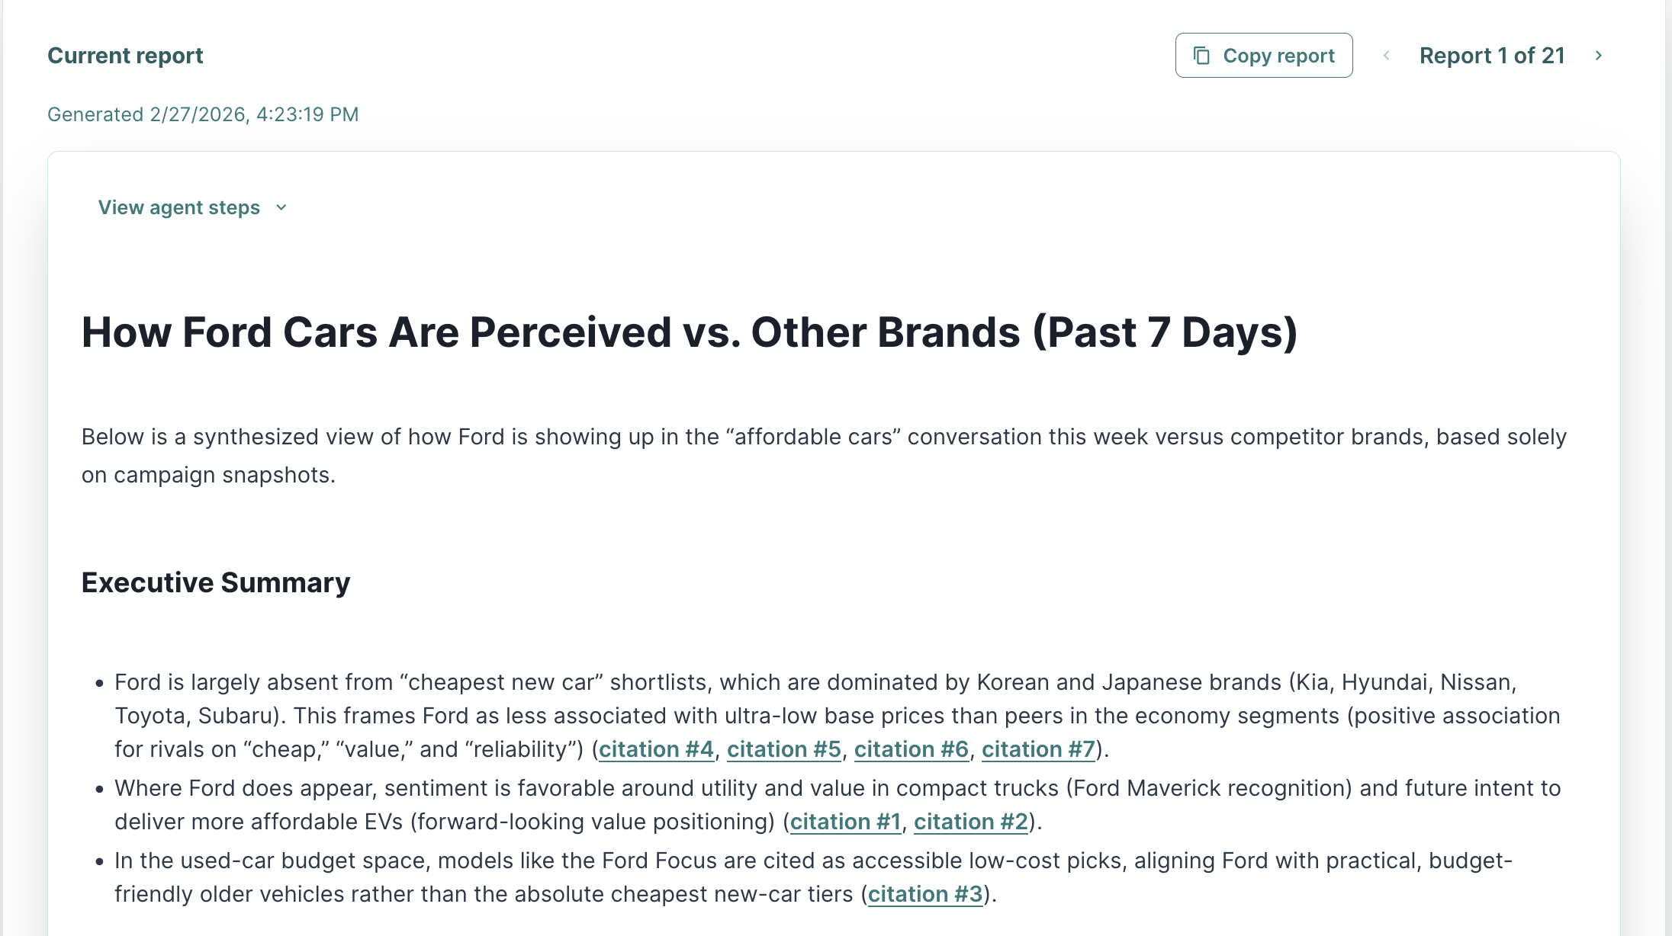Follow the citation #5 link
Image resolution: width=1672 pixels, height=936 pixels.
783,749
